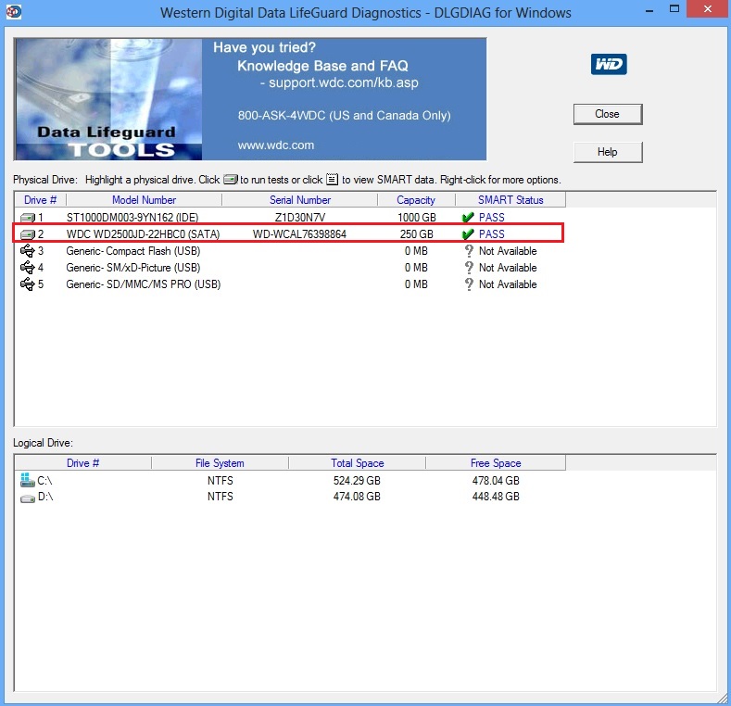Close the diagnostics with Close button
This screenshot has height=706, width=731.
[x=608, y=114]
